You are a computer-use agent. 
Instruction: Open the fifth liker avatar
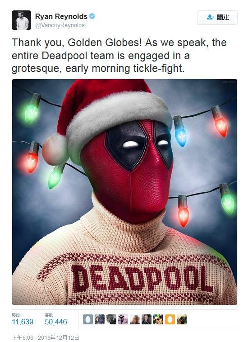click(135, 319)
